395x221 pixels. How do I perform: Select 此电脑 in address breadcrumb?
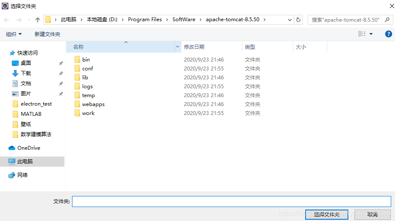click(x=69, y=20)
